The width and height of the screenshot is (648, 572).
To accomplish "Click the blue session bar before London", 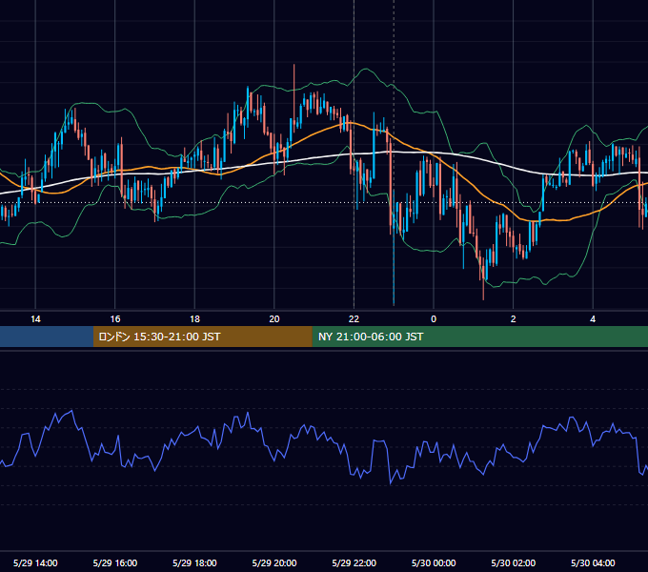I will 47,337.
